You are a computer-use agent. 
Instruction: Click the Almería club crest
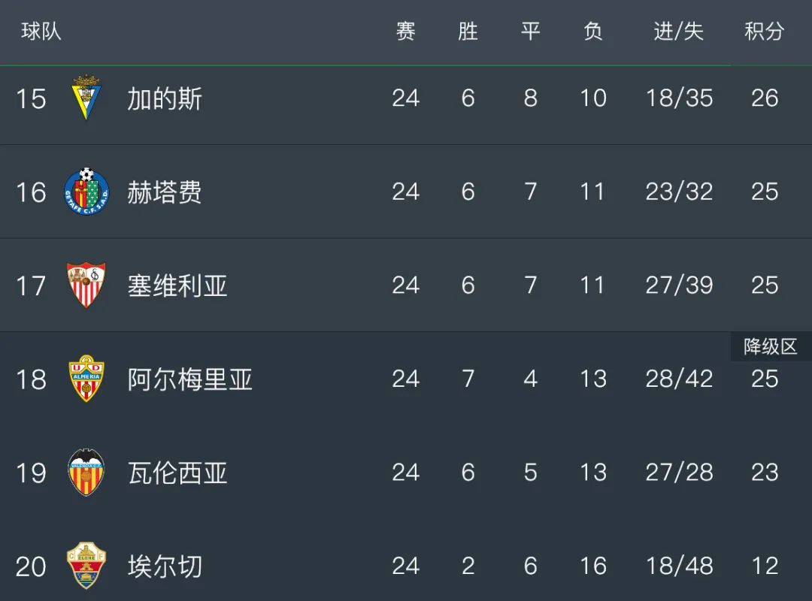(86, 379)
